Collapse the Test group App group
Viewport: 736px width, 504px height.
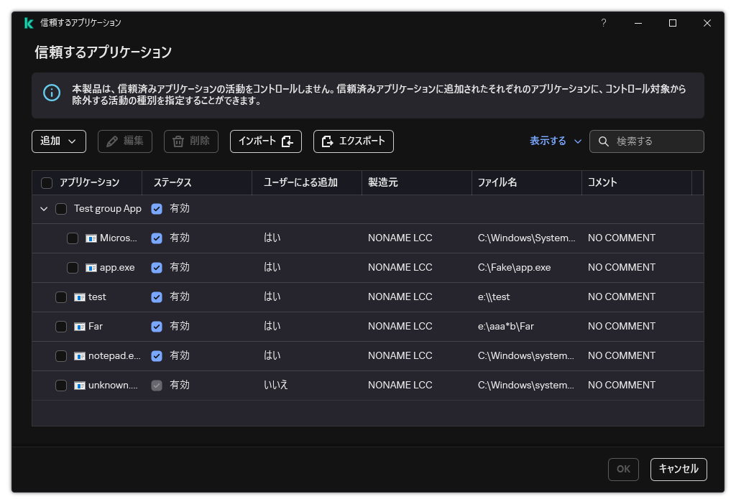click(x=44, y=208)
